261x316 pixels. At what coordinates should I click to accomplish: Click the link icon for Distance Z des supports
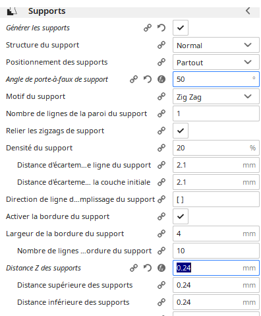pos(134,268)
